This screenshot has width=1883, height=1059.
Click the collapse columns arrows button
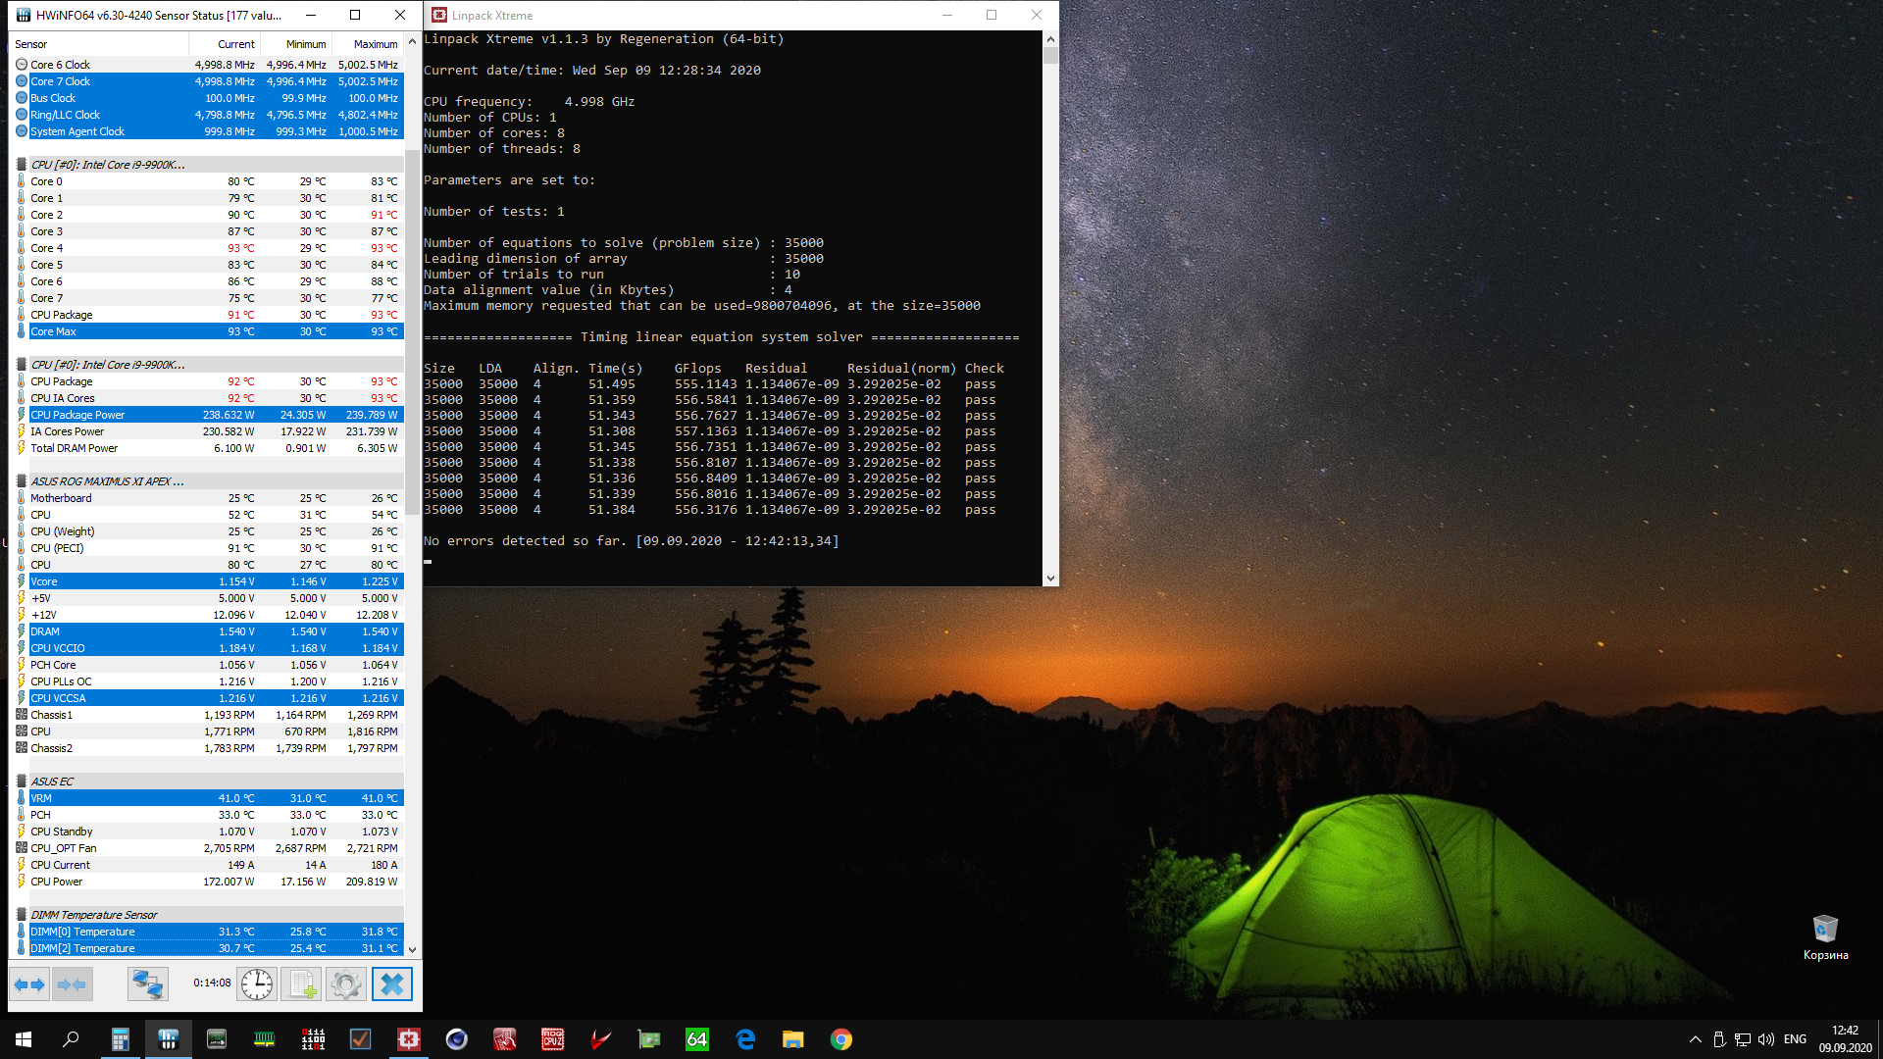(72, 983)
